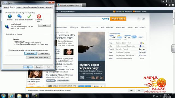Open the Mystery object video thumbnail
The width and height of the screenshot is (175, 98).
[x=92, y=46]
